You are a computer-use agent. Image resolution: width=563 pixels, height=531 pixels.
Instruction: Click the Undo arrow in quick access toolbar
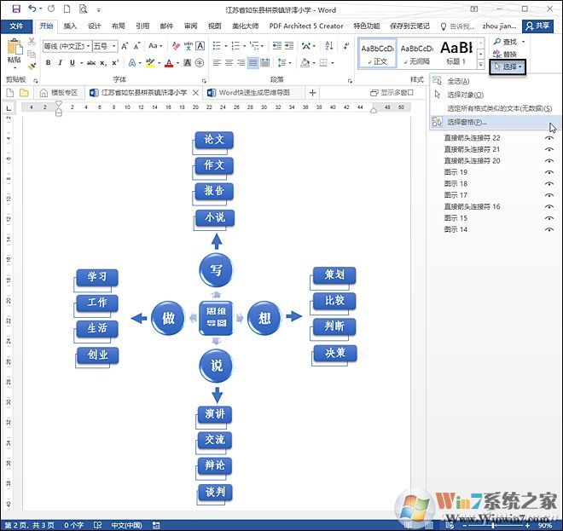(x=32, y=9)
